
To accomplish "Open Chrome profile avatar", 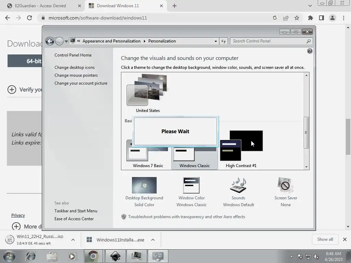I will point(332,18).
